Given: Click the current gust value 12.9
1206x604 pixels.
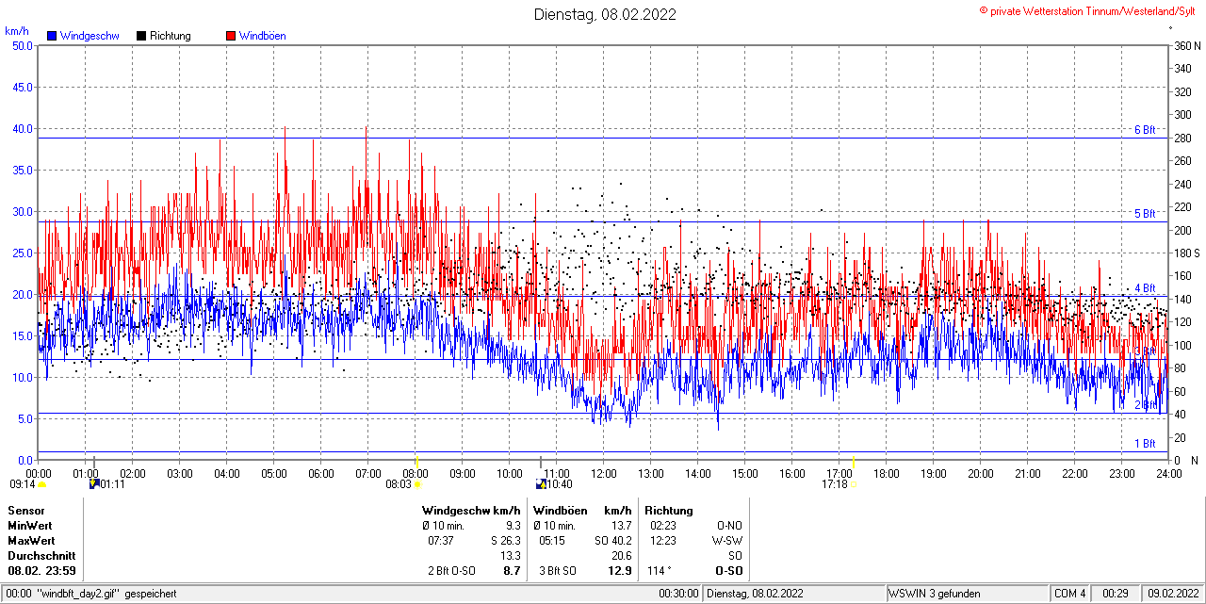Looking at the screenshot, I should point(620,571).
